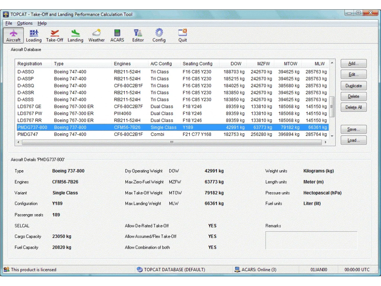Click the F21 C77 Y168 seating cell
Image resolution: width=381 pixels, height=286 pixels.
coord(197,134)
